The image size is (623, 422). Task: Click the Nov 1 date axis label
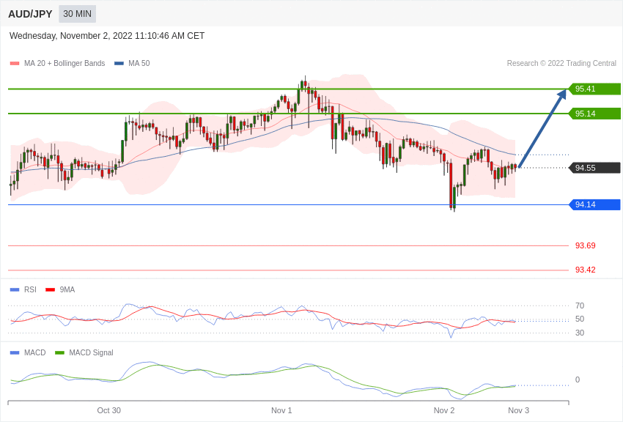point(281,410)
